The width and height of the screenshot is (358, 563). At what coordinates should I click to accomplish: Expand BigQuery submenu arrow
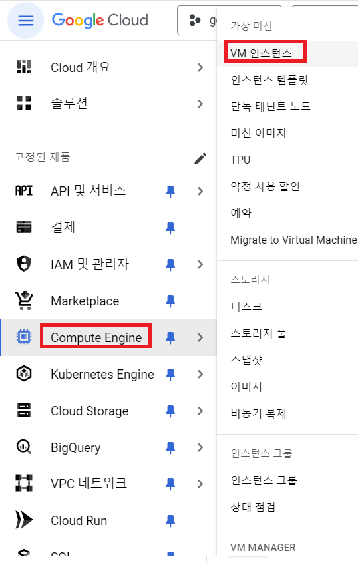[x=200, y=447]
